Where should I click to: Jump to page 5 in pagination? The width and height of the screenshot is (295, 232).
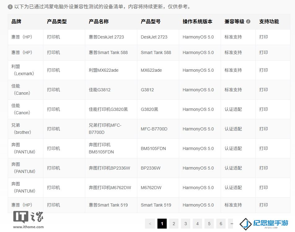209,224
